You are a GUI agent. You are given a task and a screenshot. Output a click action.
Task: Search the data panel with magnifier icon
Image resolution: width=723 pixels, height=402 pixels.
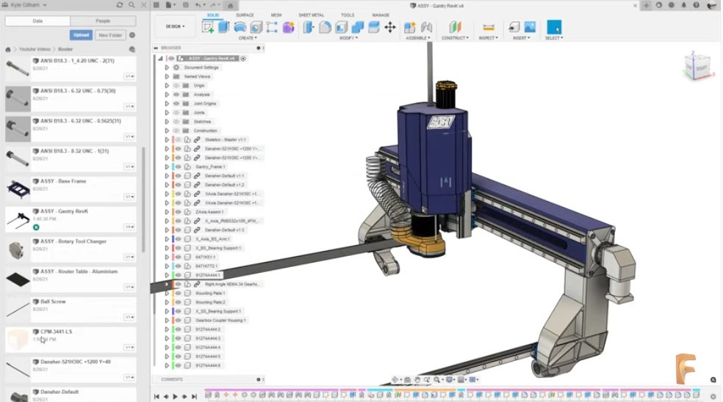(x=130, y=4)
